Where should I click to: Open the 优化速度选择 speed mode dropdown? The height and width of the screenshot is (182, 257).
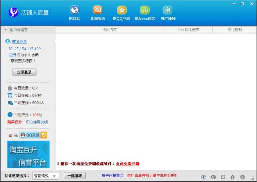click(x=46, y=176)
